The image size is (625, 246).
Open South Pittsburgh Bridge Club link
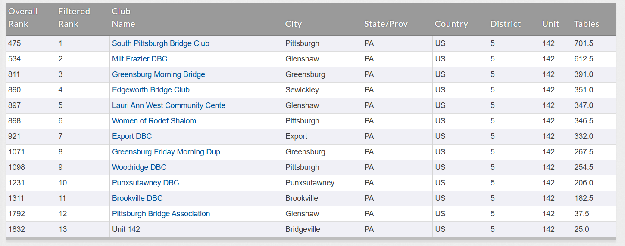[x=160, y=43]
